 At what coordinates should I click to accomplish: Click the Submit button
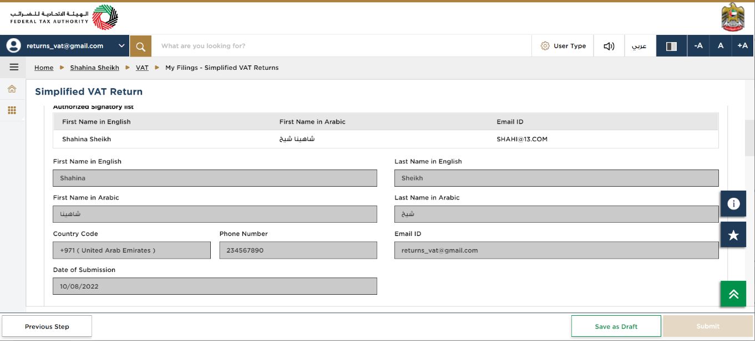click(708, 326)
